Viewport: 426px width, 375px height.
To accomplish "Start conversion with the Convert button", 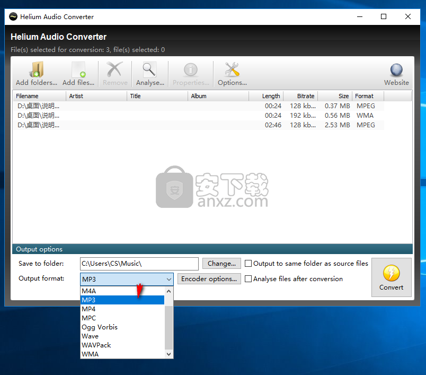I will pyautogui.click(x=391, y=277).
